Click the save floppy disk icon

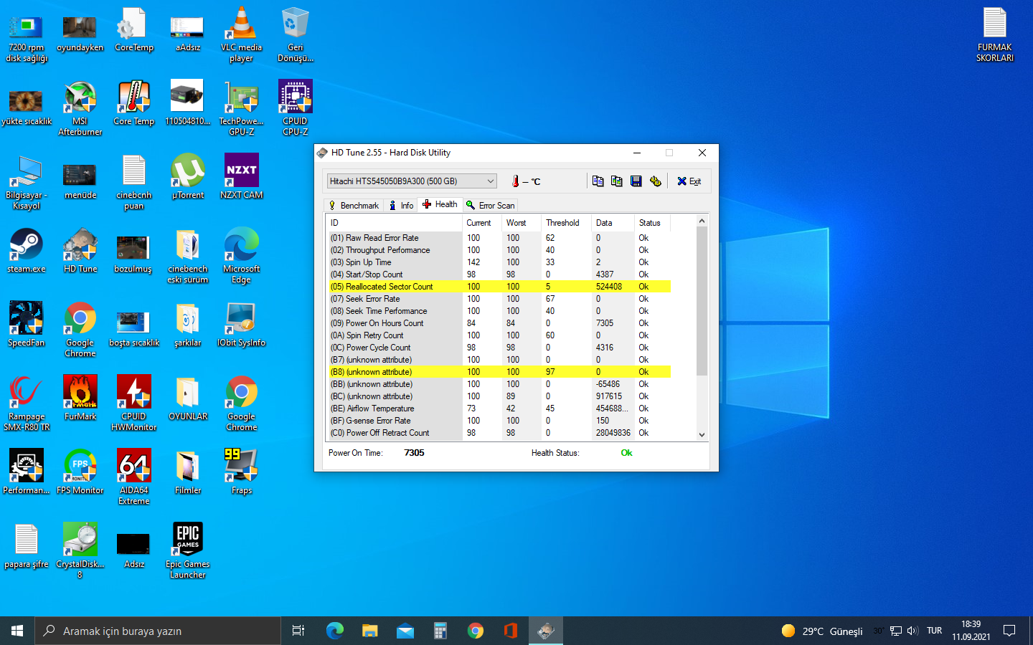pos(636,181)
